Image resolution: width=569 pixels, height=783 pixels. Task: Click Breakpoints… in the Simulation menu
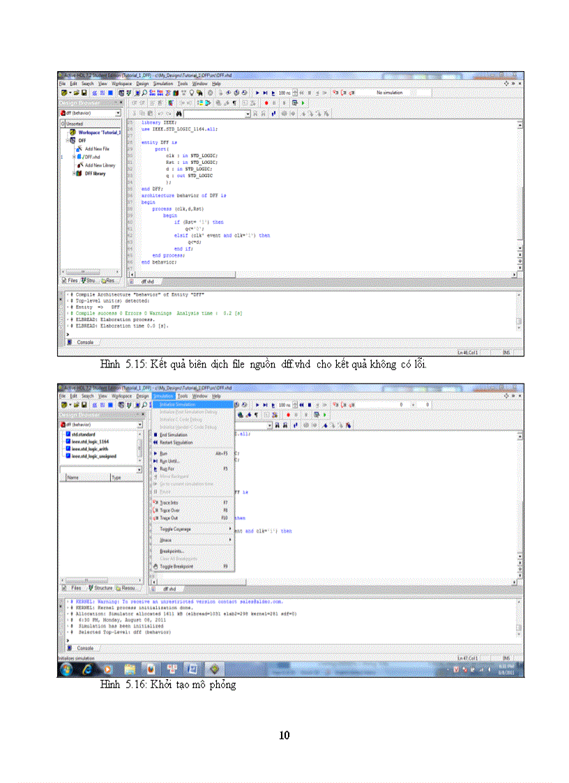[172, 551]
